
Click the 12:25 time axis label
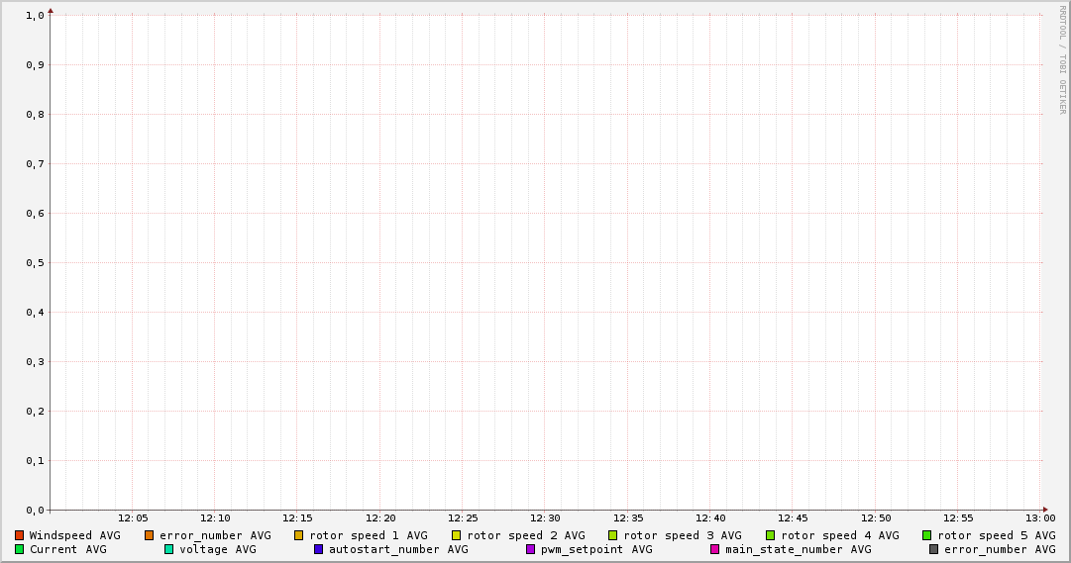(x=463, y=518)
